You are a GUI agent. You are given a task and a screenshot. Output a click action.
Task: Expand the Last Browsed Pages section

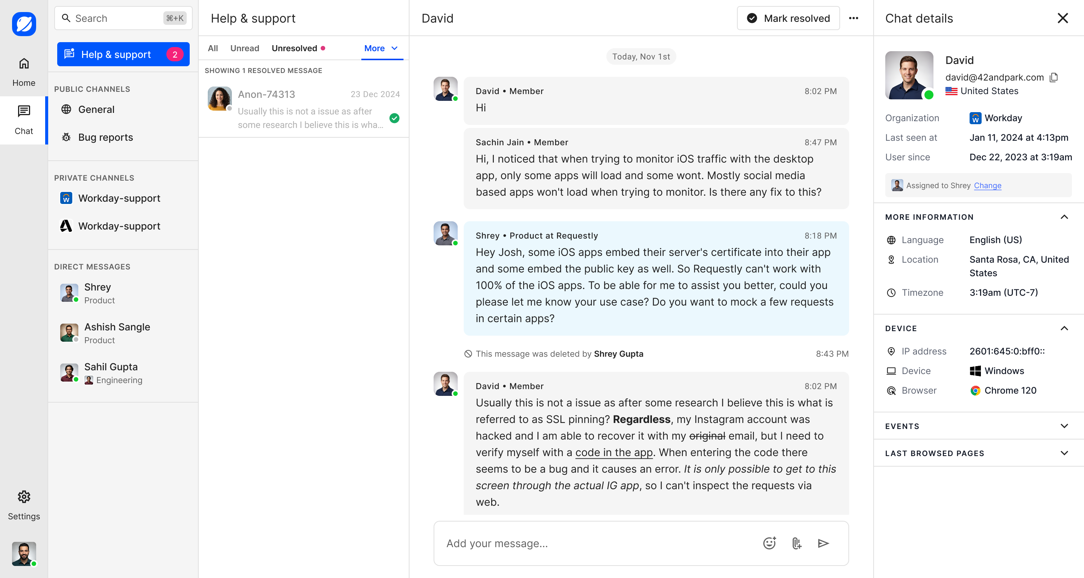[x=1064, y=453]
